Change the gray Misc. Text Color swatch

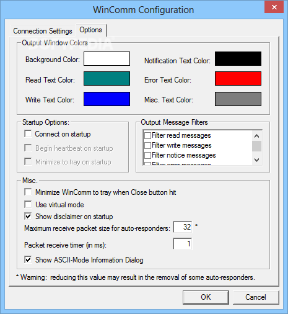[x=238, y=99]
